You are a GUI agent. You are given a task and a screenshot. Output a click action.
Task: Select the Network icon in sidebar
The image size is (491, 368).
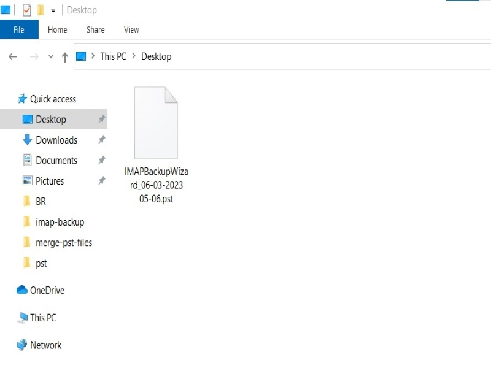pos(22,345)
